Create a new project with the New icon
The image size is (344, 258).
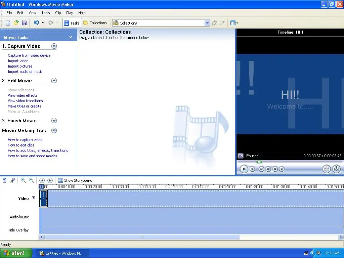pyautogui.click(x=8, y=23)
